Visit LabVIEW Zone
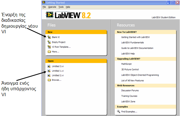The width and height of the screenshot is (180, 116). point(128,101)
